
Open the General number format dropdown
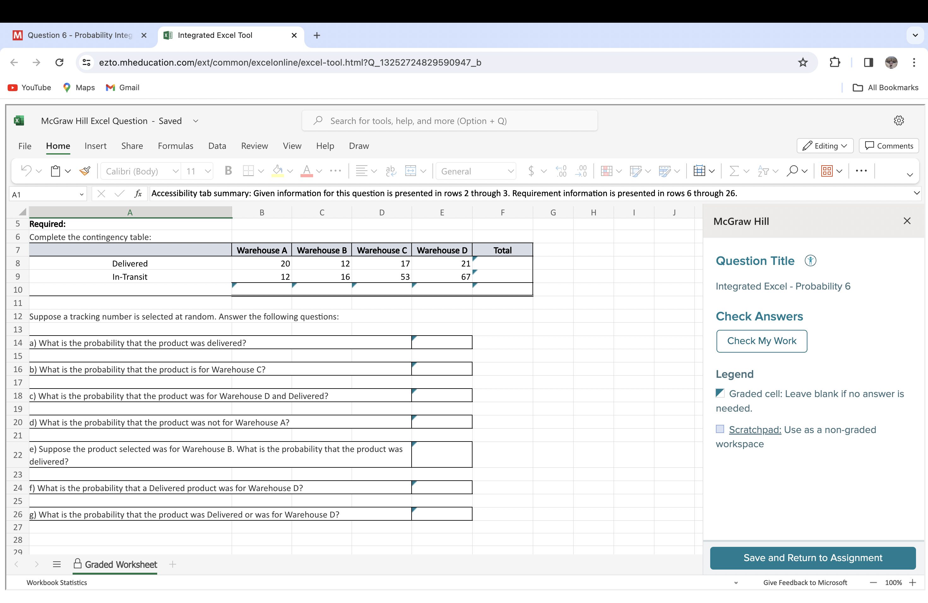tap(510, 171)
